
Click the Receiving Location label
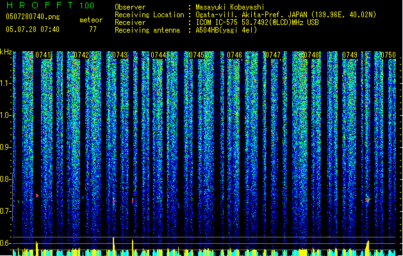pyautogui.click(x=149, y=15)
